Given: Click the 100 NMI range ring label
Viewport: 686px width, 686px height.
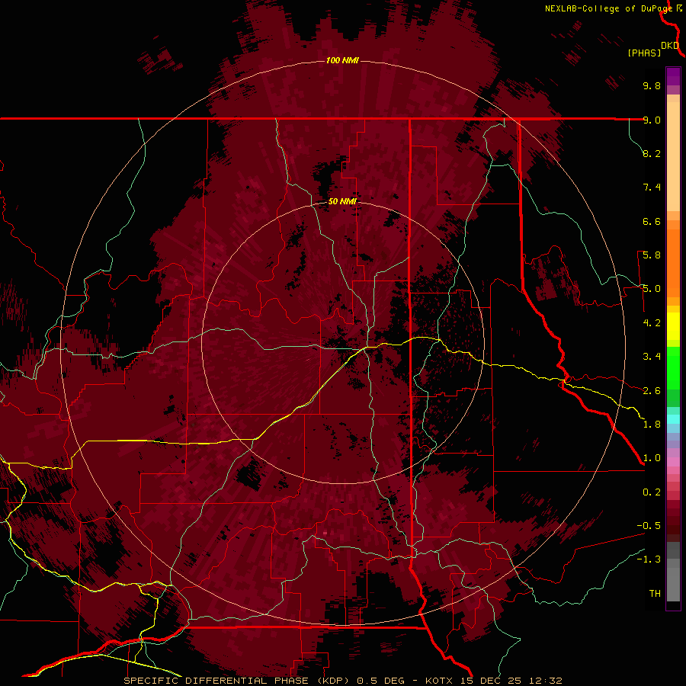Looking at the screenshot, I should [342, 60].
